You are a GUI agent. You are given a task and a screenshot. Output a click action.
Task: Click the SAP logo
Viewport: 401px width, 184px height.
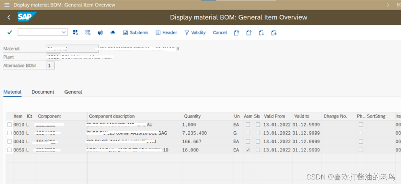point(26,17)
